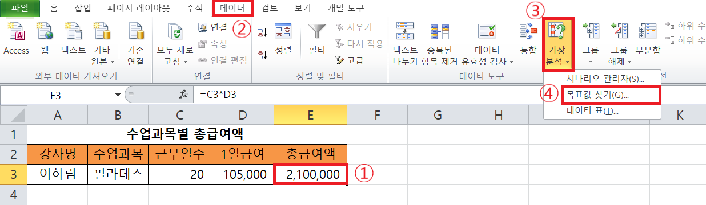The image size is (706, 205).
Task: Select row 4 header
Action: click(x=13, y=194)
